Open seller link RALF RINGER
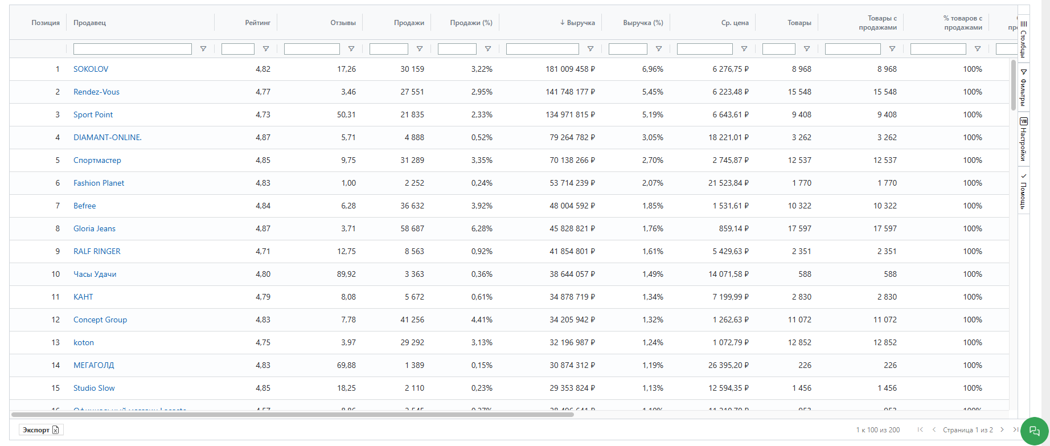 pos(97,251)
